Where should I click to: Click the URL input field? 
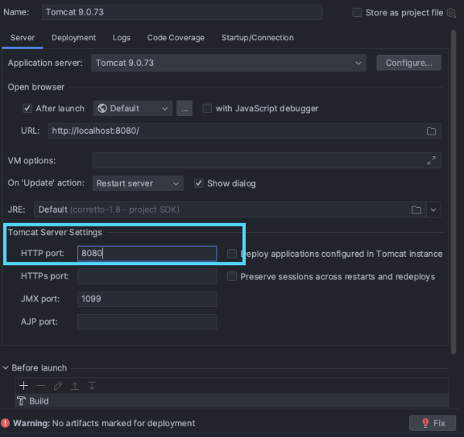coord(244,131)
